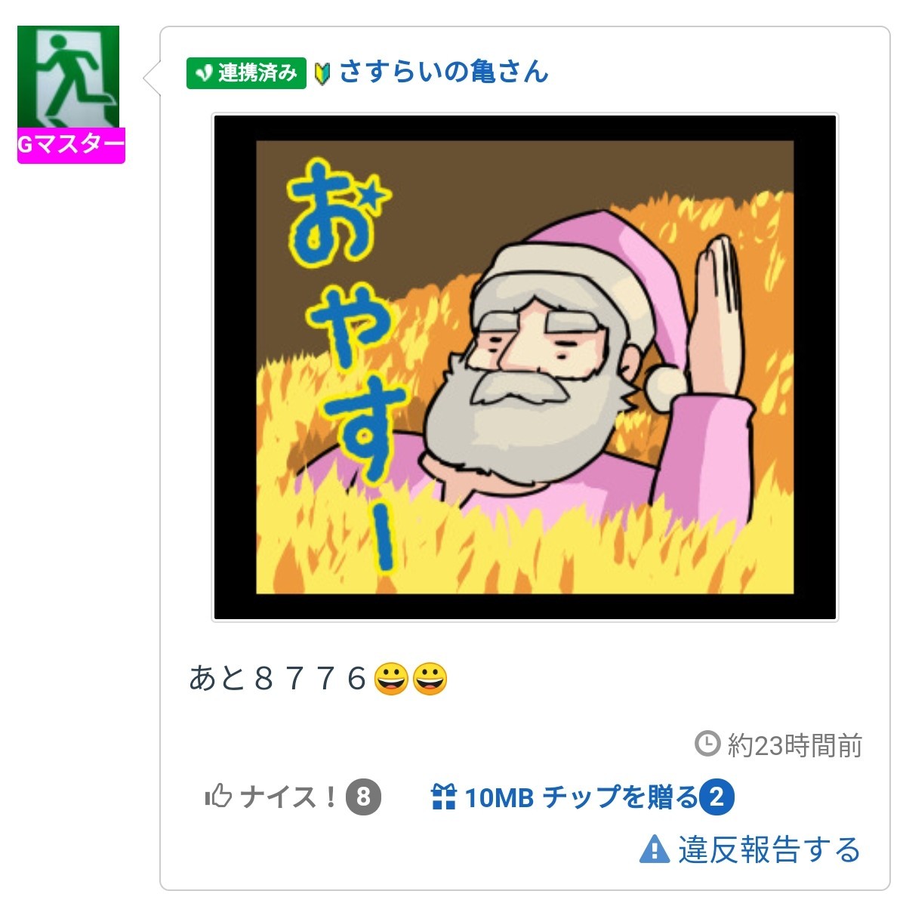Open the tip count badge showing 2
This screenshot has width=906, height=897.
(716, 797)
